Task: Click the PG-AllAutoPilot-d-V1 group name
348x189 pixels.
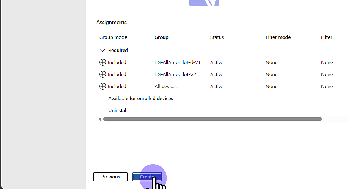Action: click(x=177, y=62)
